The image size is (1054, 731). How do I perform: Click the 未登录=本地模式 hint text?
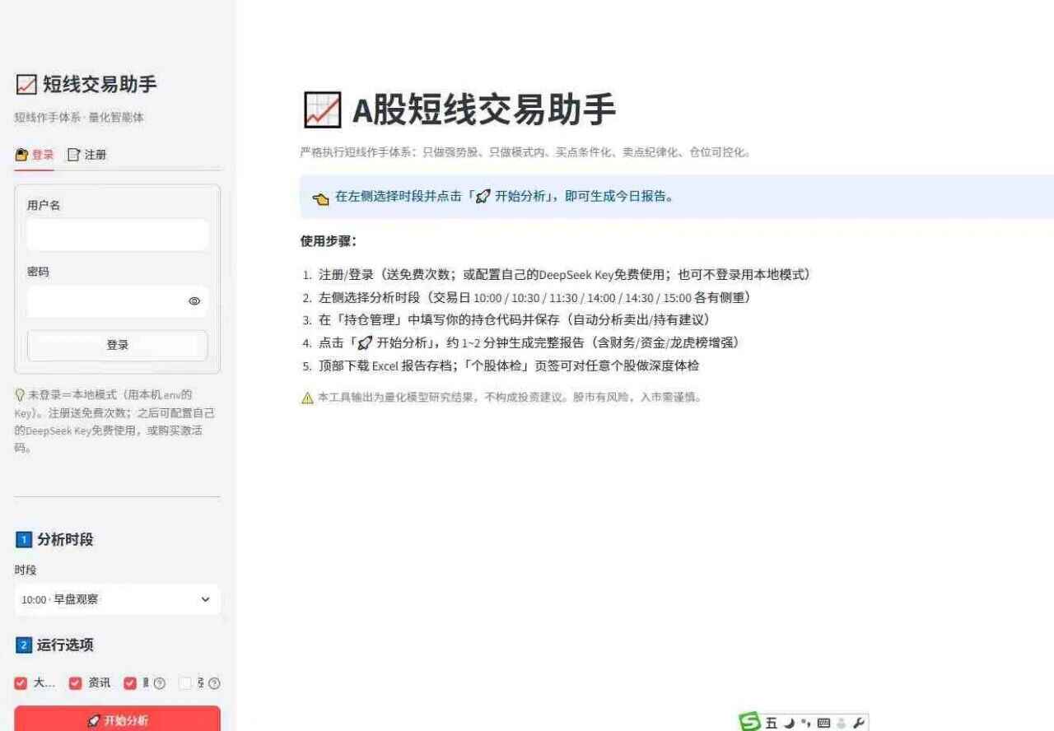coord(114,421)
